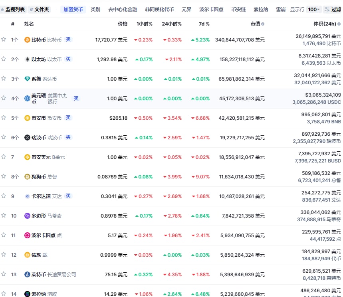Toggle watchlist star for 美元硬币 row
This screenshot has width=343, height=297.
(4, 98)
